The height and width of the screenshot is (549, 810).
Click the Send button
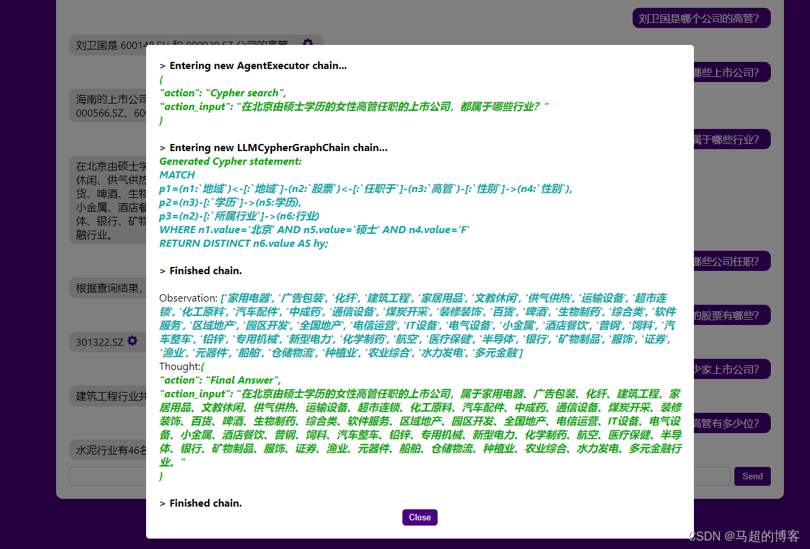(x=752, y=476)
